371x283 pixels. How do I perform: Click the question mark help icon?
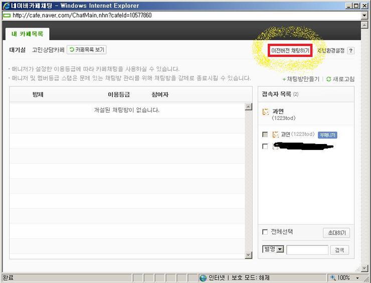coord(350,50)
